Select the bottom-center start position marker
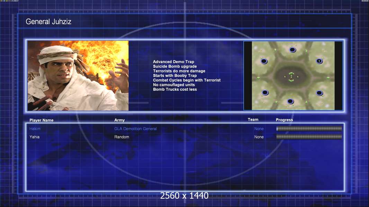This screenshot has height=207, width=369. pyautogui.click(x=290, y=101)
